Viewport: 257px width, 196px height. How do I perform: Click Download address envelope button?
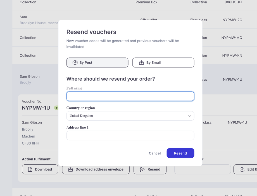[x=96, y=169]
